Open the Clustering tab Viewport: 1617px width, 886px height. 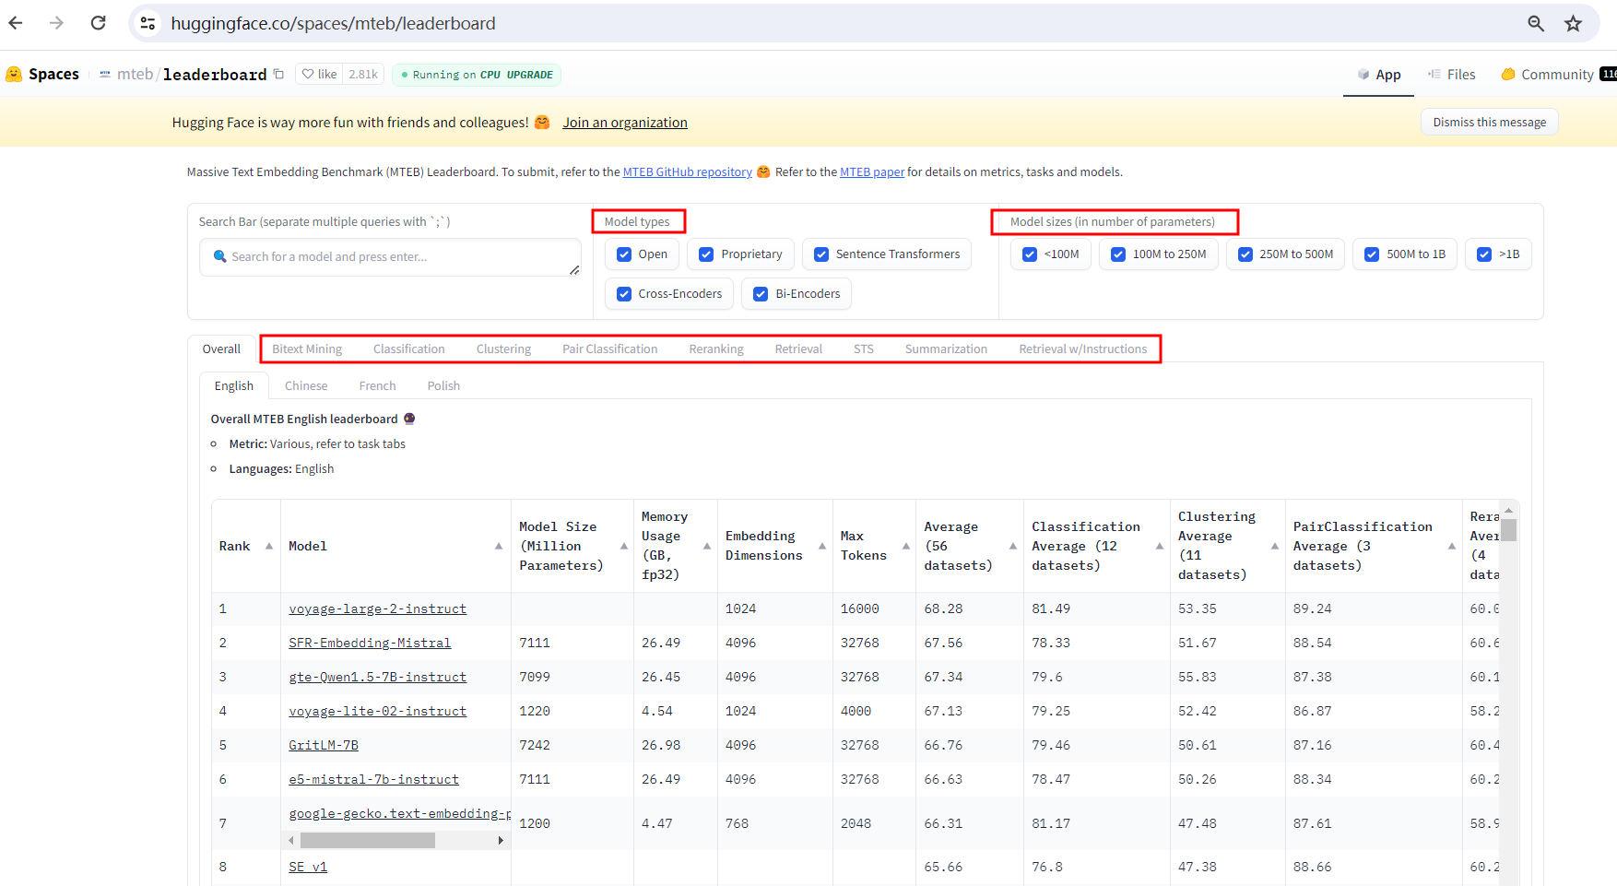[503, 348]
